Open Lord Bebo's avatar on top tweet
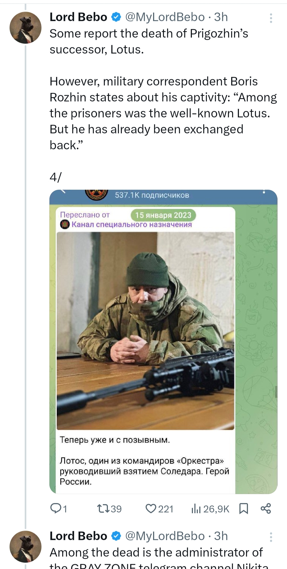 click(26, 28)
